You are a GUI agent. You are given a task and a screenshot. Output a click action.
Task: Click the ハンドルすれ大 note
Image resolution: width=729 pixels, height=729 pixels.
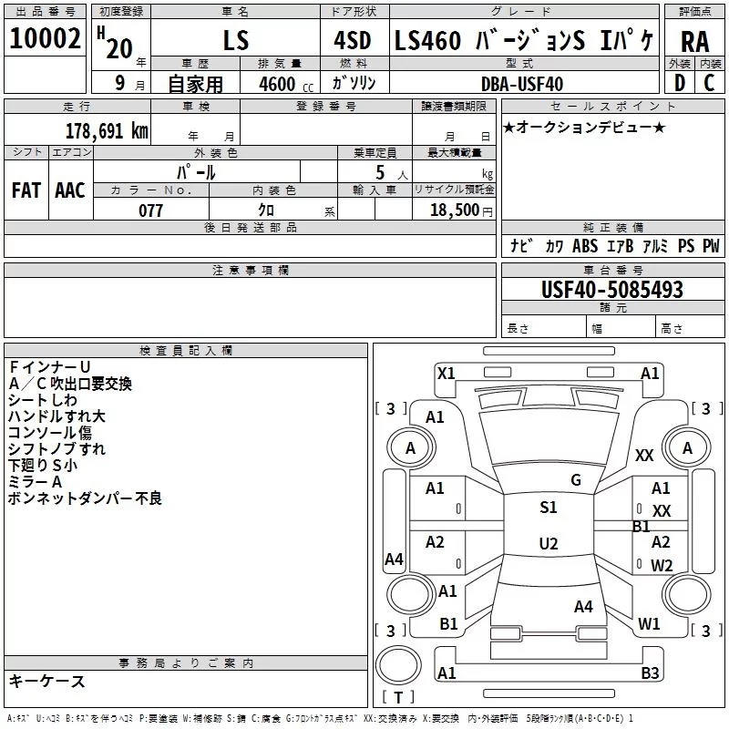[56, 416]
